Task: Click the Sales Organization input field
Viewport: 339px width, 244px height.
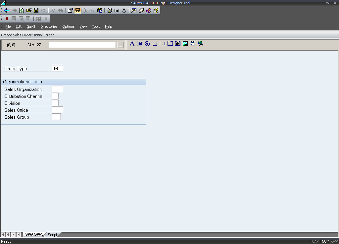Action: pos(57,89)
